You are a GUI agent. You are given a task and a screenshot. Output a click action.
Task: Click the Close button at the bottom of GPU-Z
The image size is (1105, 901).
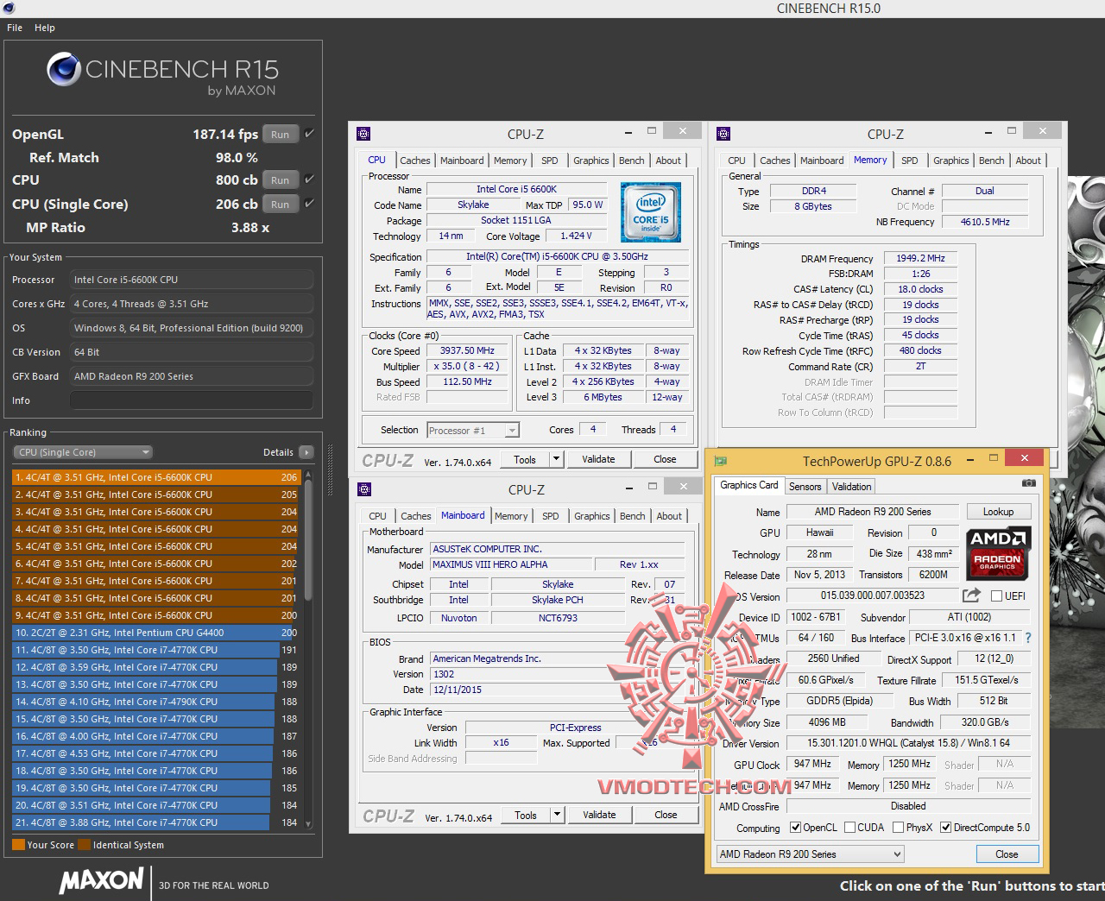1007,854
